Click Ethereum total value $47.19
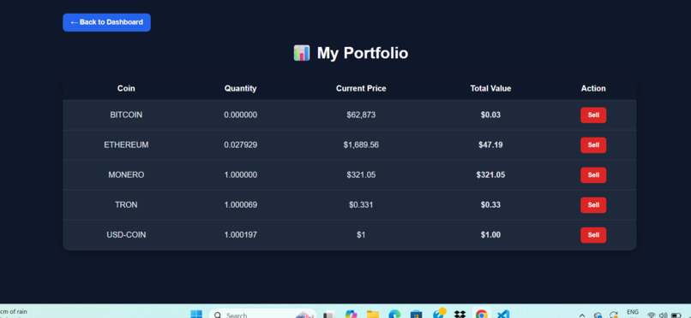691x318 pixels. click(490, 145)
